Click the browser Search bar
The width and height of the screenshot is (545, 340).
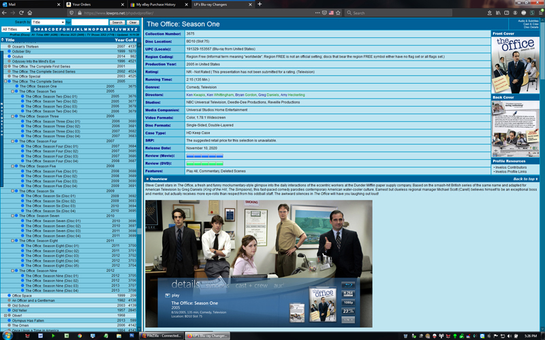[x=399, y=13]
